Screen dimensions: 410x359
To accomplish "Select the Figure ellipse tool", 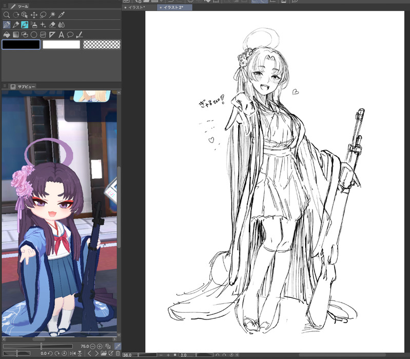I will (34, 34).
